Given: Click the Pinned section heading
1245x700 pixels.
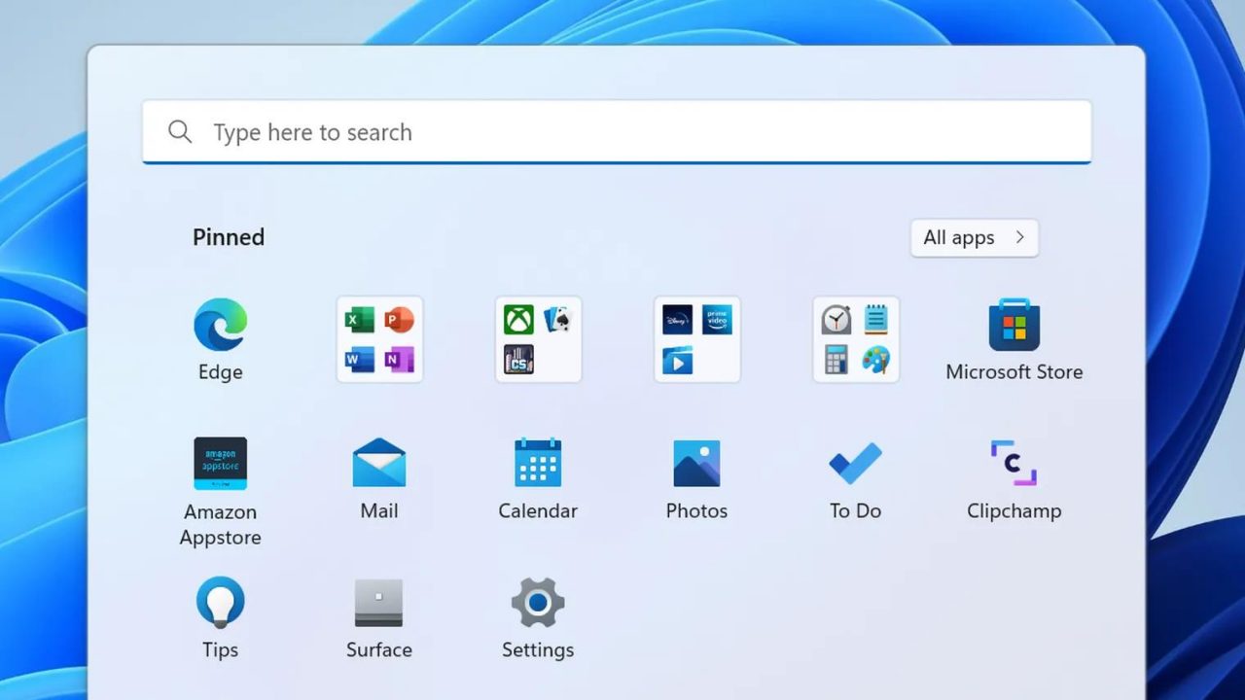Looking at the screenshot, I should (x=229, y=237).
